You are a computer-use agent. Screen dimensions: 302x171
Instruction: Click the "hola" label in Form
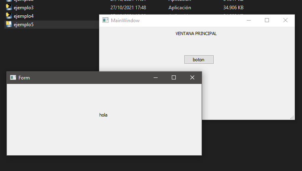pyautogui.click(x=103, y=115)
